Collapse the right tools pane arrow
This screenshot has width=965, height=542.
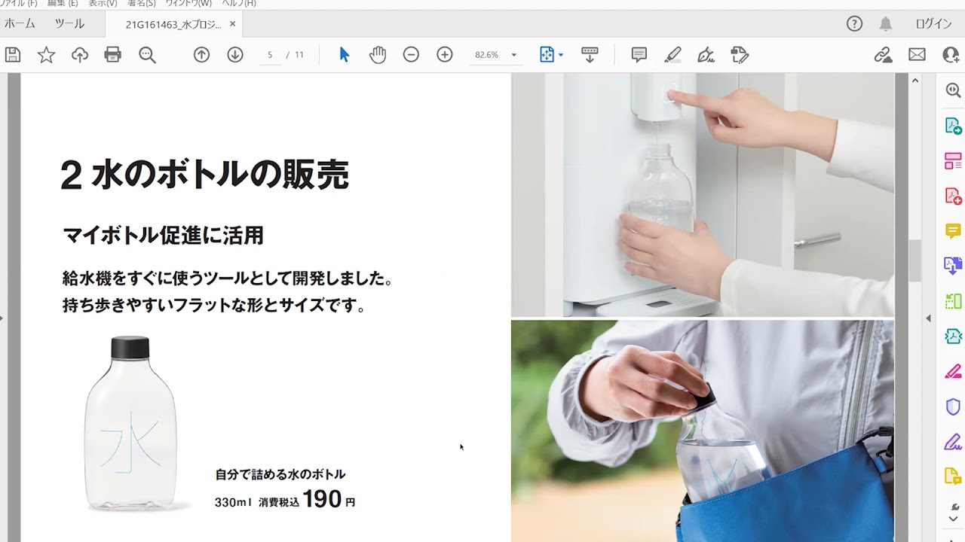[929, 318]
